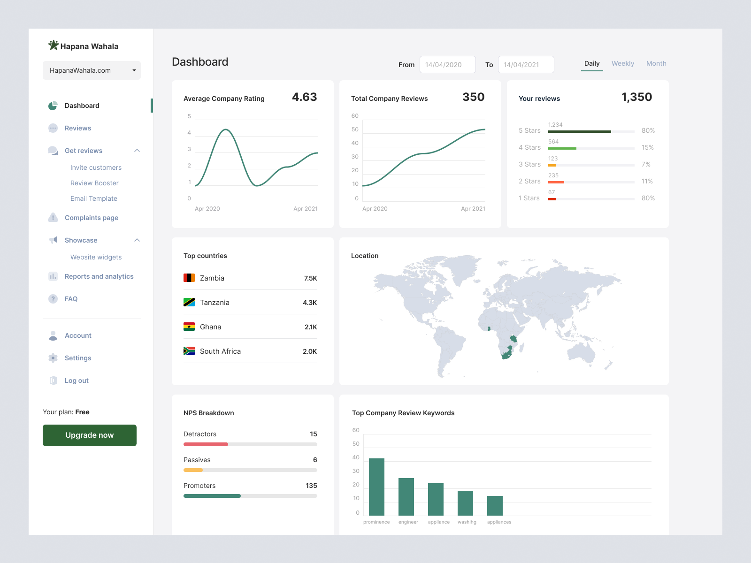The image size is (751, 563).
Task: Click the Reviews speech bubble icon
Action: tap(53, 128)
